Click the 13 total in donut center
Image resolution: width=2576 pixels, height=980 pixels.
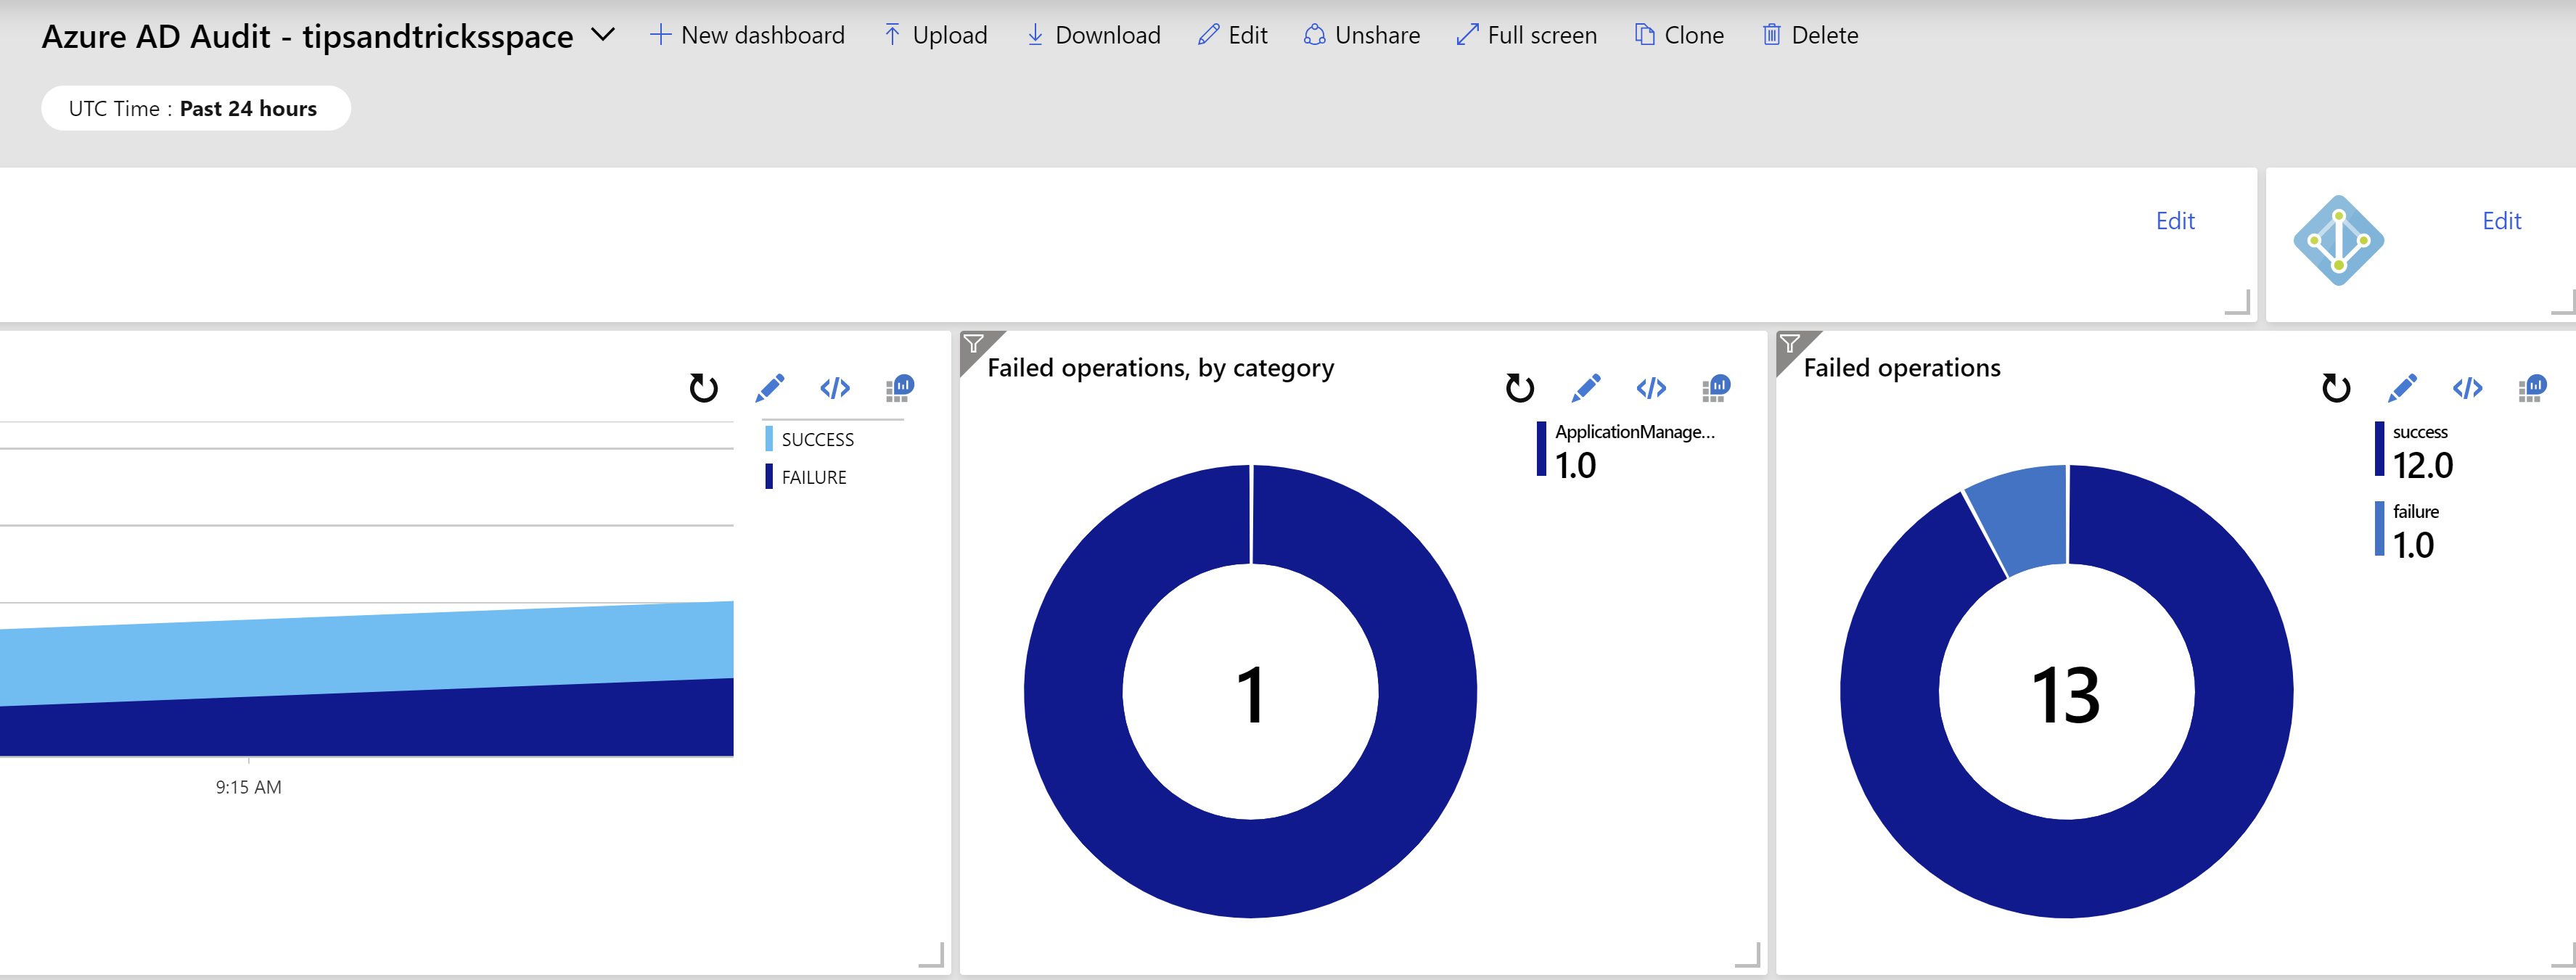(2066, 694)
